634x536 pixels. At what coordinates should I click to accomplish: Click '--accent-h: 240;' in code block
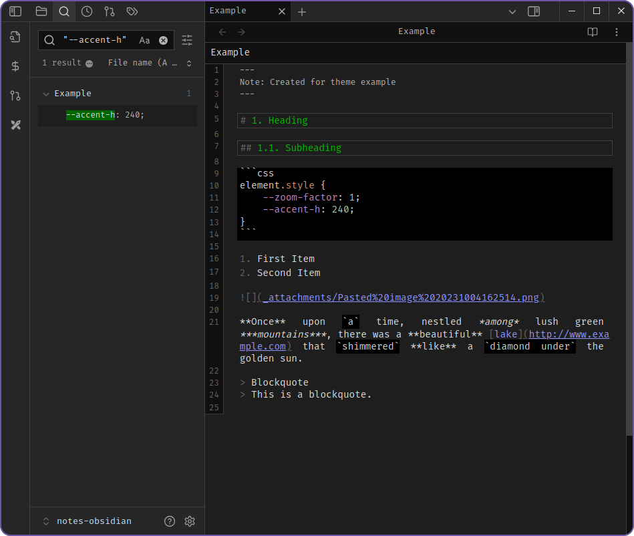point(309,210)
